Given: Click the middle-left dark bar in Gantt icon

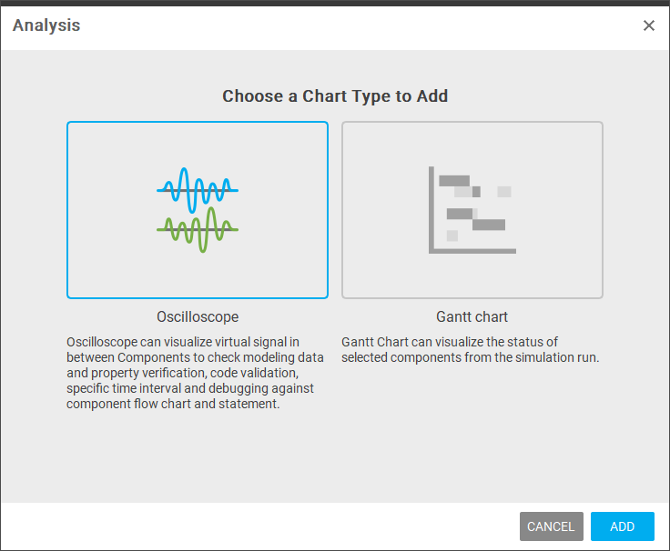Looking at the screenshot, I should [x=460, y=214].
